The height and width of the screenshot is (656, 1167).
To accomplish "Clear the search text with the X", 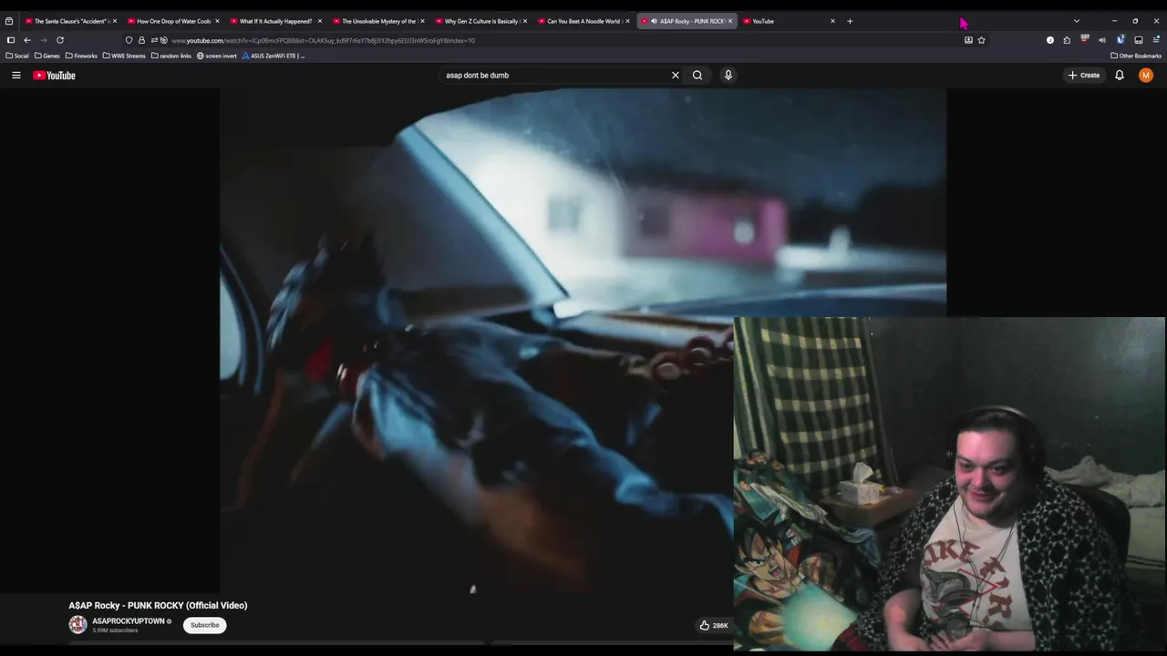I will (676, 76).
